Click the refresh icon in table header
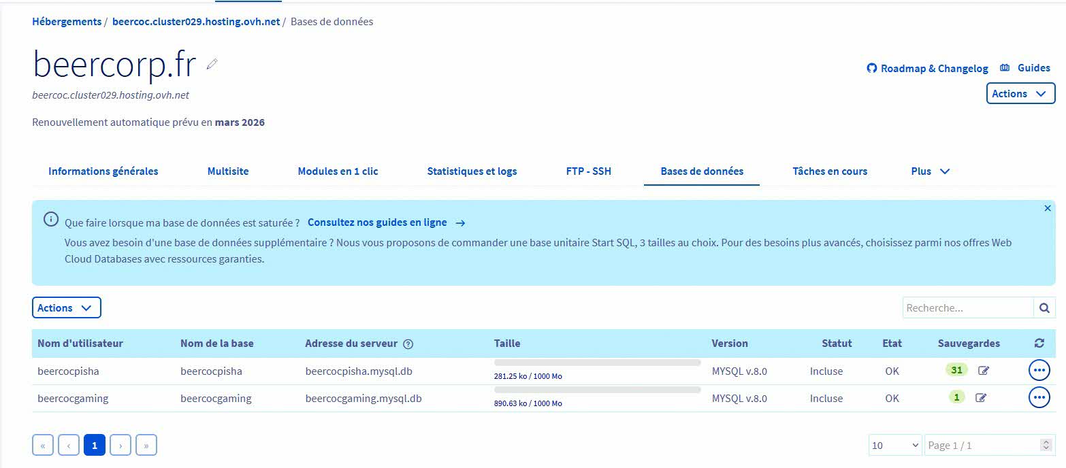The height and width of the screenshot is (468, 1066). [x=1039, y=344]
